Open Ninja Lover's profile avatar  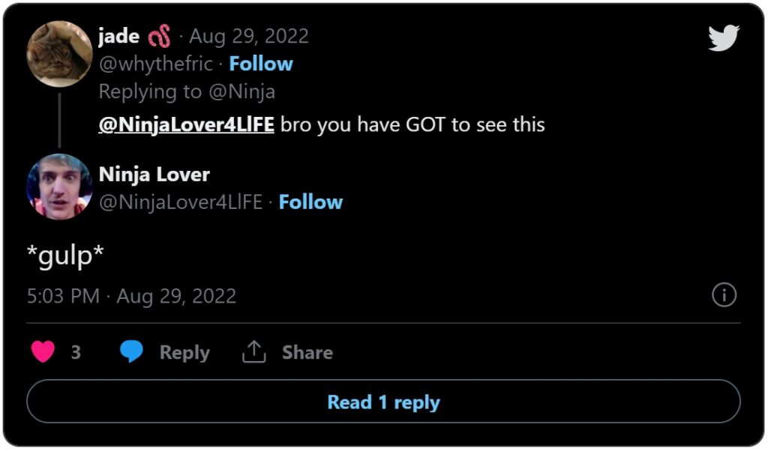point(59,187)
